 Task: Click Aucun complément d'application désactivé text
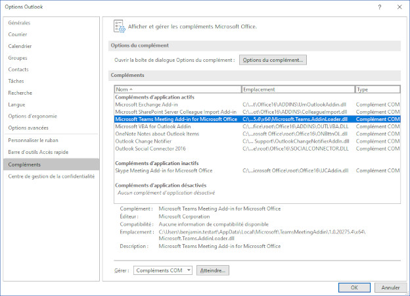tap(166, 193)
